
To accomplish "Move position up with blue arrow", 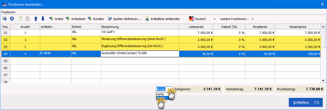I will 36,19.
